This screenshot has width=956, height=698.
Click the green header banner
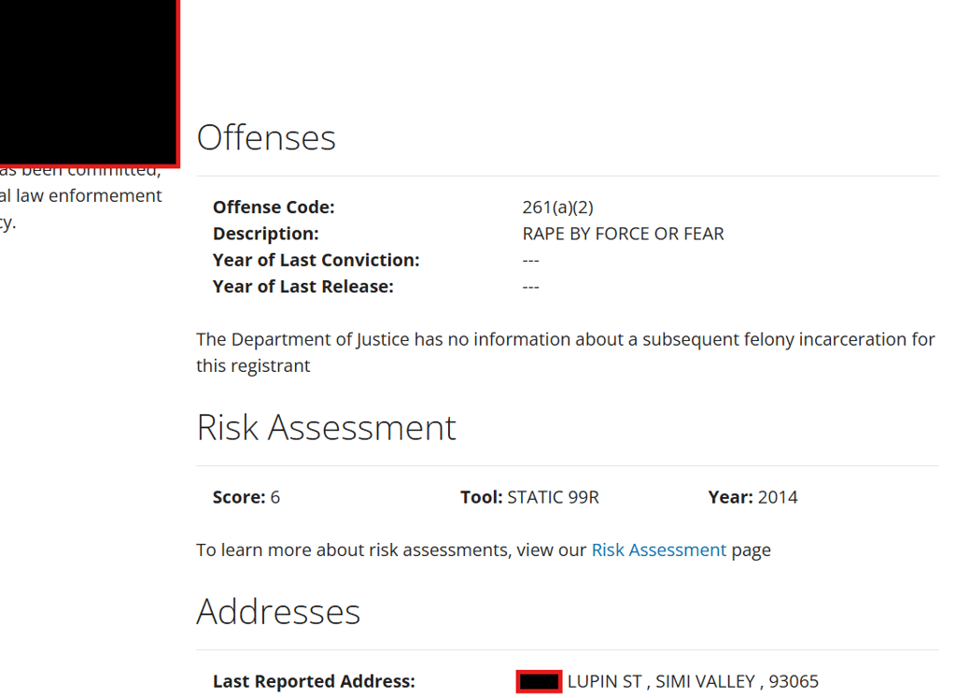point(568,47)
